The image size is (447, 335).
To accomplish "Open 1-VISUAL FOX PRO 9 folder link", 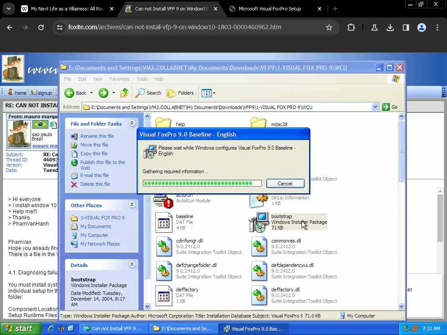I will click(102, 218).
